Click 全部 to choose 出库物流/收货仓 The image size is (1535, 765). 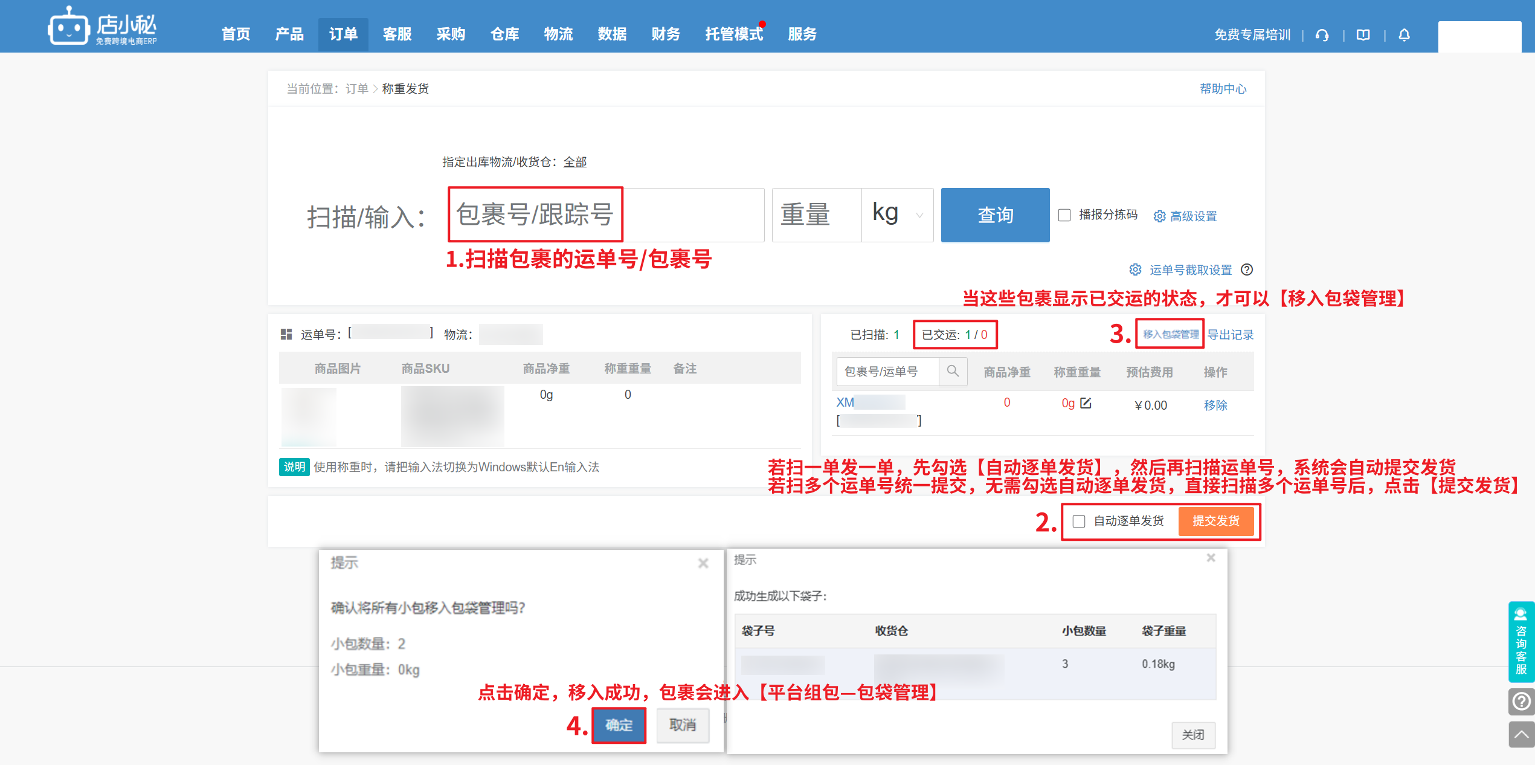(x=574, y=162)
